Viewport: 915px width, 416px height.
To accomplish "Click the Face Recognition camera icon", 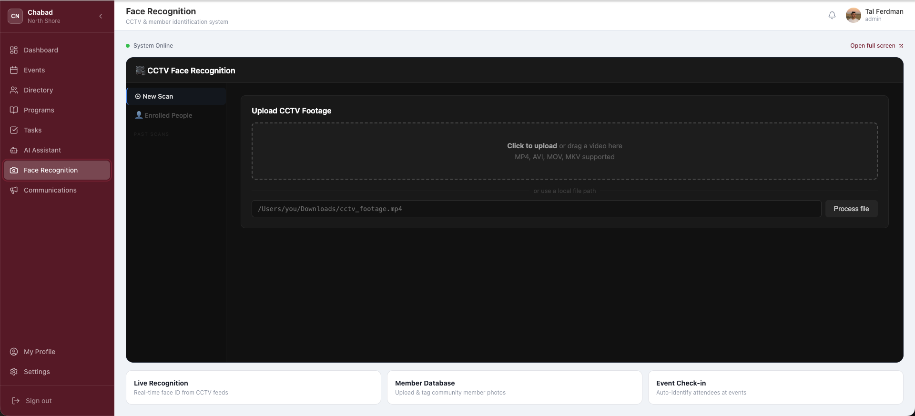I will 14,170.
